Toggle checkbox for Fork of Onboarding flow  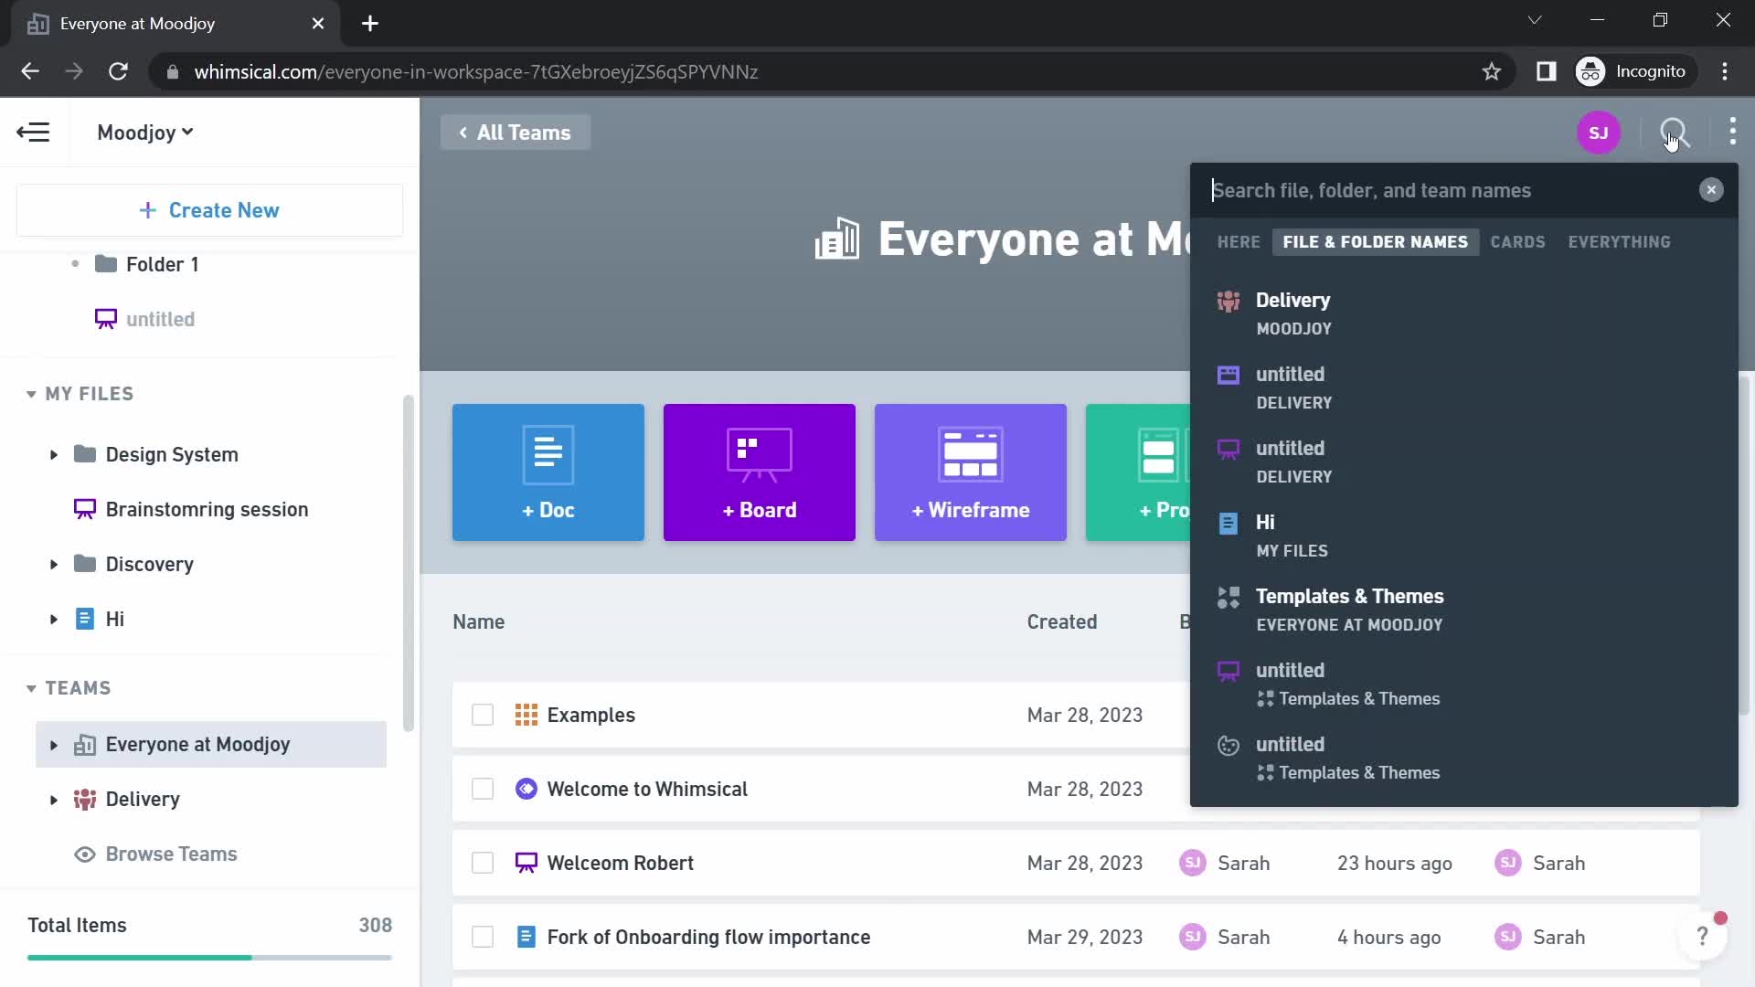(x=482, y=937)
